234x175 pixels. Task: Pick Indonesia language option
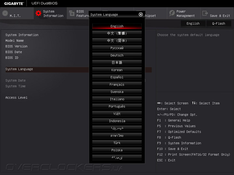(x=117, y=121)
